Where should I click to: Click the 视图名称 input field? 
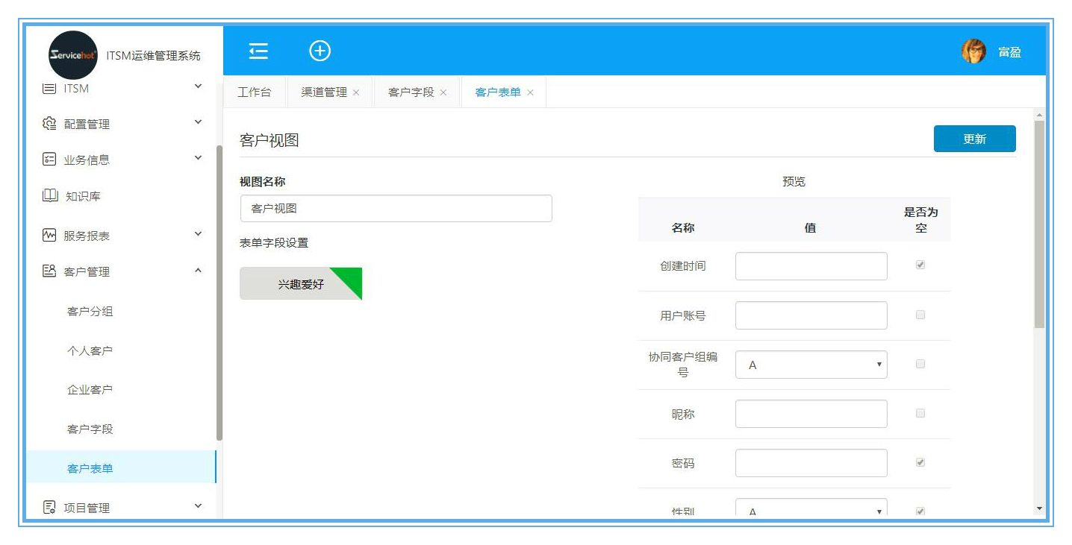pos(396,209)
